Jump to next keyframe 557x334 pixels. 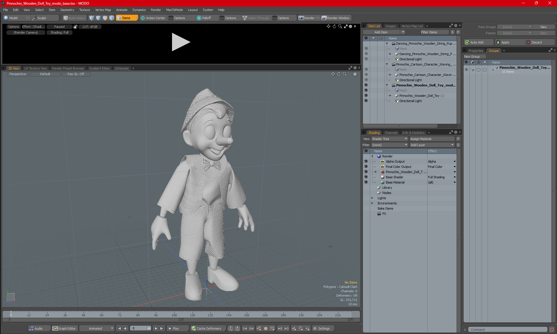tap(280, 328)
